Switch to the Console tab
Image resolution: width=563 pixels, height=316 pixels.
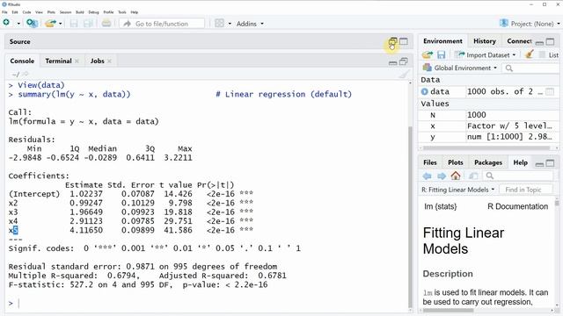(x=22, y=61)
